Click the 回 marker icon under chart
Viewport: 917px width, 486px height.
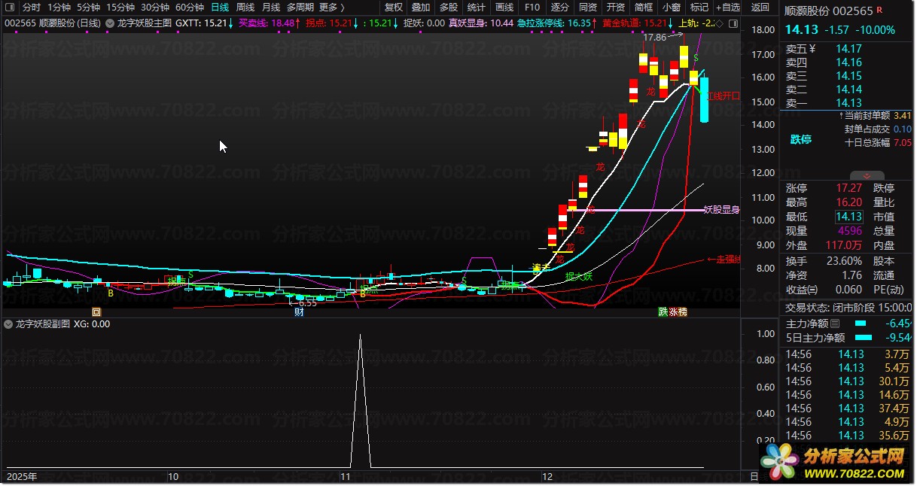96,311
